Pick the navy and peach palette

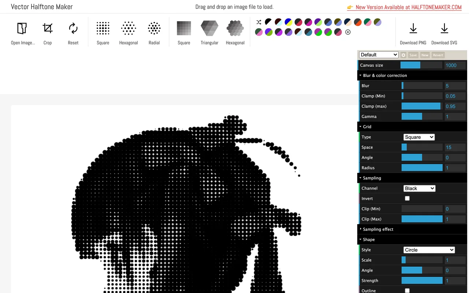click(348, 22)
